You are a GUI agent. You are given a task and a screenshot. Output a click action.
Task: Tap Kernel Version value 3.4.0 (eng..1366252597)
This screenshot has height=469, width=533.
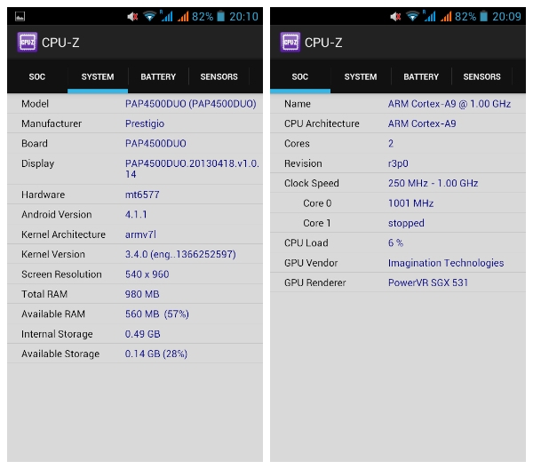(x=180, y=254)
